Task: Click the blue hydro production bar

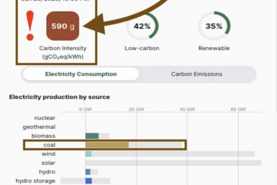Action: click(88, 172)
